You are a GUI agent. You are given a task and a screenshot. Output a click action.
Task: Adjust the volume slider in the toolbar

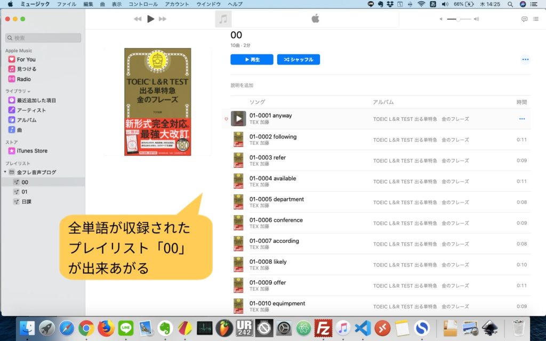click(457, 19)
